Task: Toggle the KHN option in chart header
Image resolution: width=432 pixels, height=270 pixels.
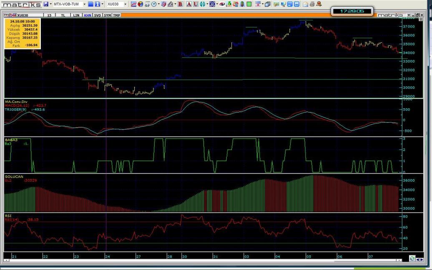Action: (87, 15)
